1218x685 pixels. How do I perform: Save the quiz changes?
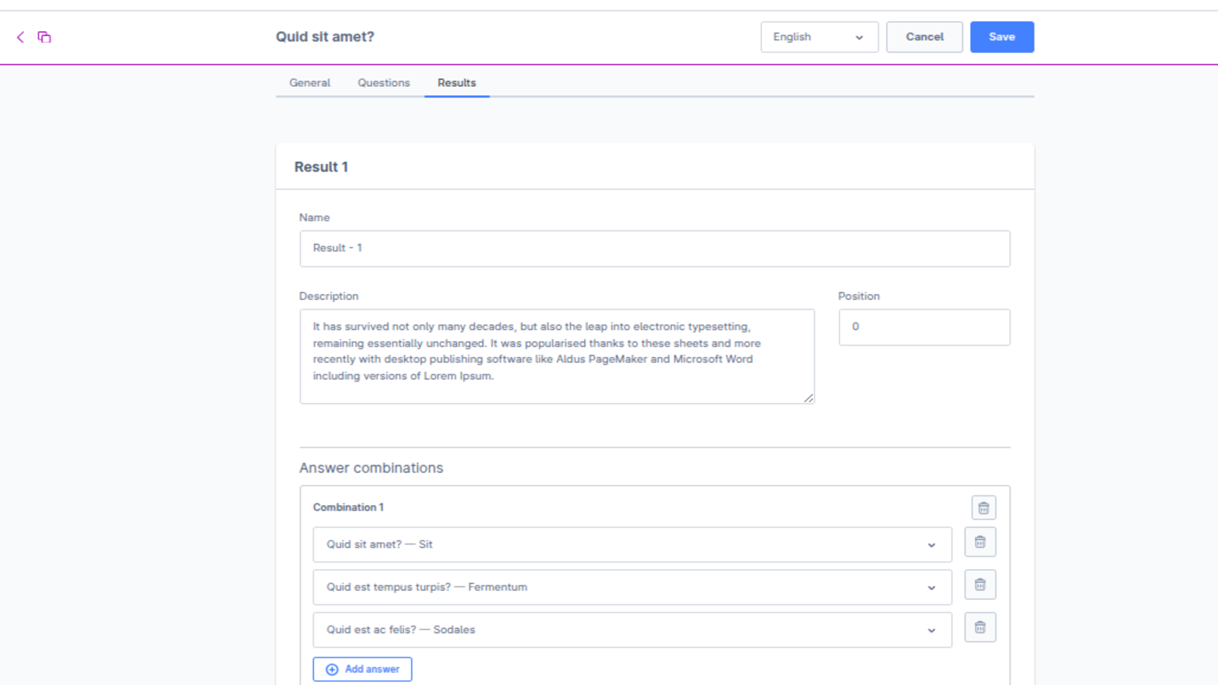1002,37
